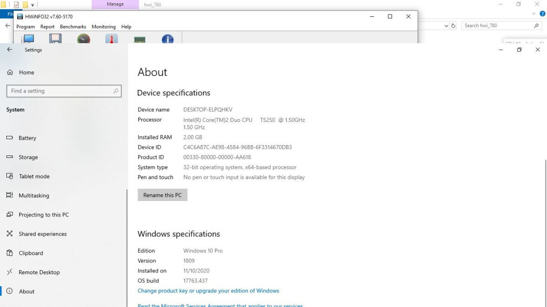Click the Product ID value 00330-80000-00000-AA618
The width and height of the screenshot is (547, 307).
[x=217, y=157]
